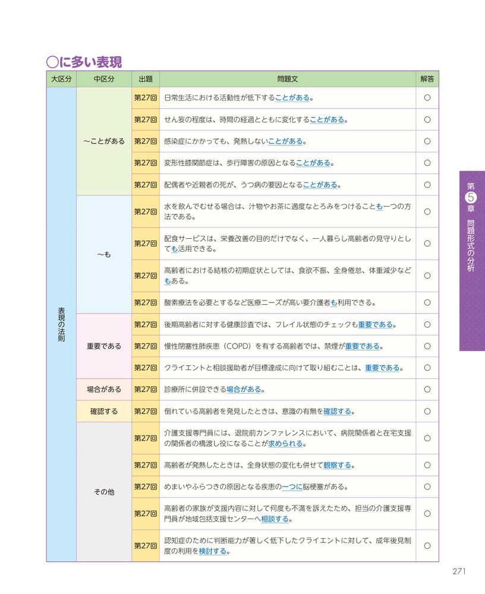Image resolution: width=485 pixels, height=594 pixels.
Task: Select the 中区分 column header
Action: [104, 79]
